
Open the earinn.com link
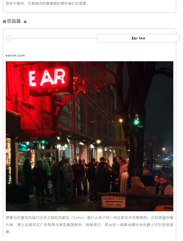(x=15, y=55)
